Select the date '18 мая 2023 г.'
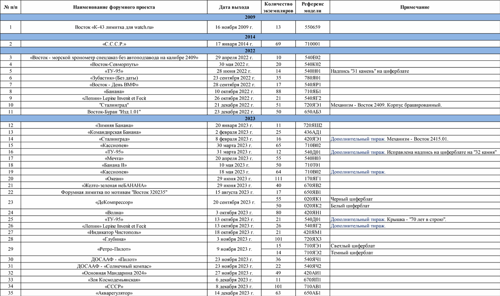 click(x=234, y=172)
